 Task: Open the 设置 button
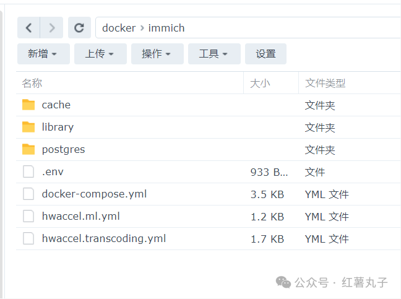265,54
